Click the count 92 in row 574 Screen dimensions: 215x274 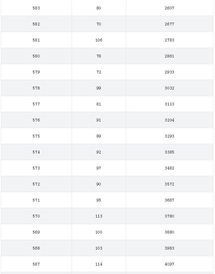(x=99, y=152)
